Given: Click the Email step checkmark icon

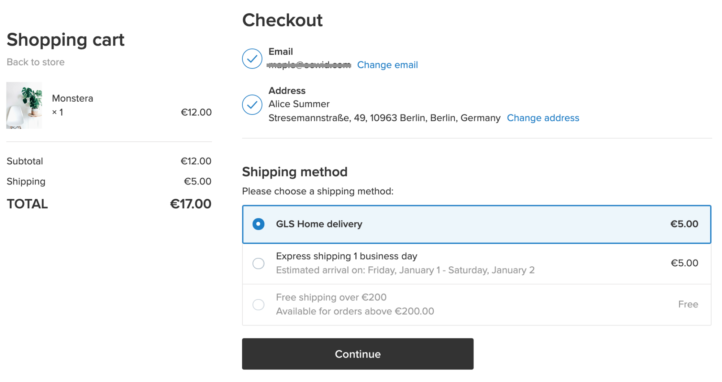Looking at the screenshot, I should coord(252,58).
